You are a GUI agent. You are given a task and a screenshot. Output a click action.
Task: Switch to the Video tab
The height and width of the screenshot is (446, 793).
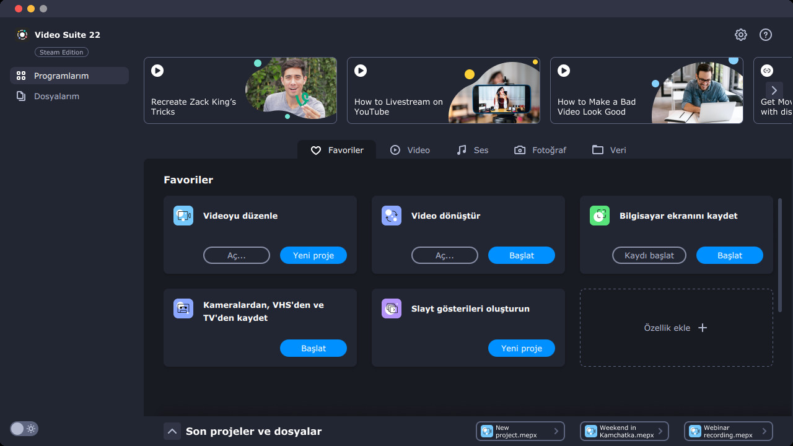[410, 150]
